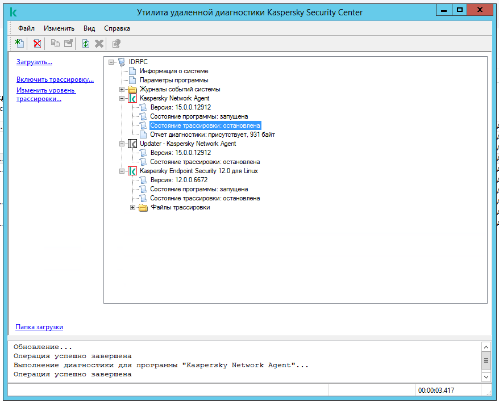Image resolution: width=499 pixels, height=403 pixels.
Task: Click the log pane scrollbar down arrow
Action: (486, 376)
